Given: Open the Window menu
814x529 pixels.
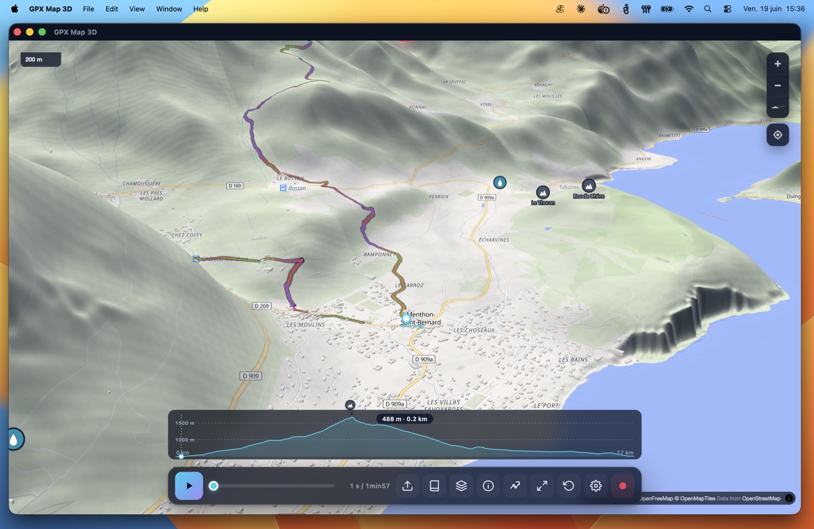Looking at the screenshot, I should (169, 9).
